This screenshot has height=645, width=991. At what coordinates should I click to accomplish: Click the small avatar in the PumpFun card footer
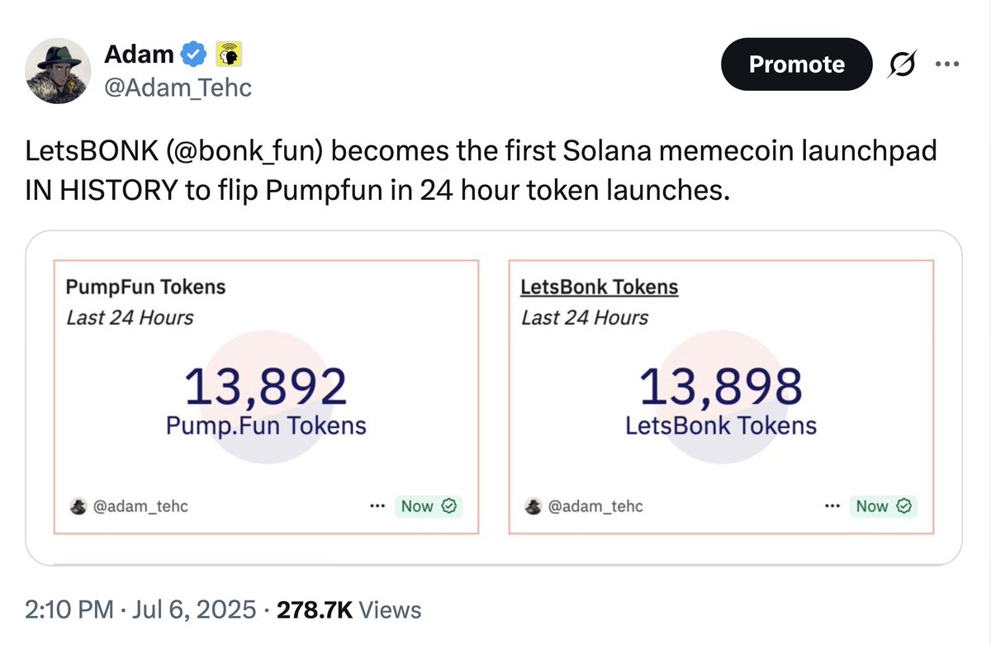[x=78, y=506]
